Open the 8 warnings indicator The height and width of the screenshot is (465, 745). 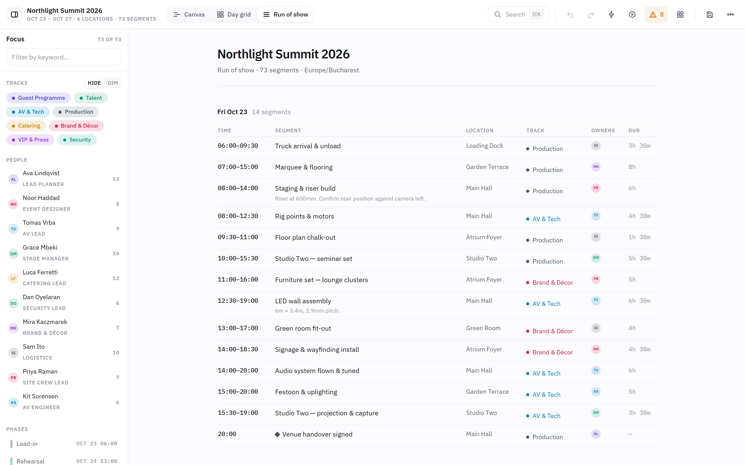pos(656,14)
